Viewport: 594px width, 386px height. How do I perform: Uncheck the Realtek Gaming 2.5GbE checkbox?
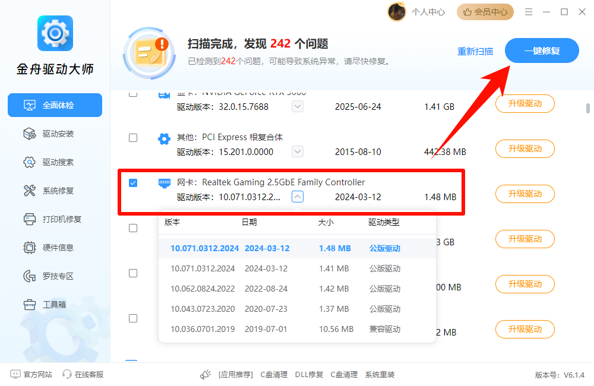coord(133,183)
